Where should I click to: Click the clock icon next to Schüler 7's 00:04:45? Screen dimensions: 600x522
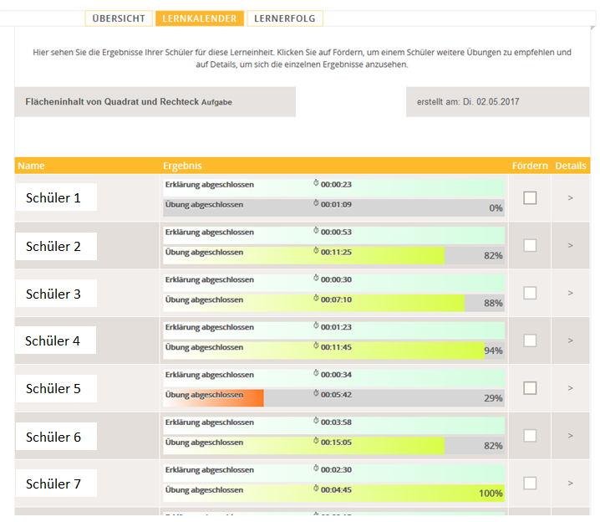pyautogui.click(x=317, y=489)
